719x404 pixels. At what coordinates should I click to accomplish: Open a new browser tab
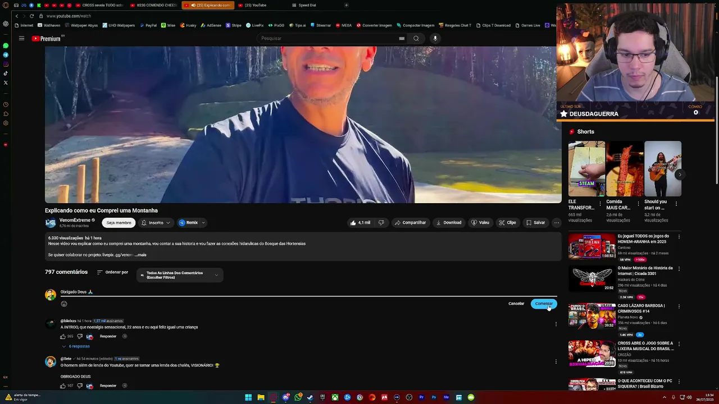(x=346, y=5)
